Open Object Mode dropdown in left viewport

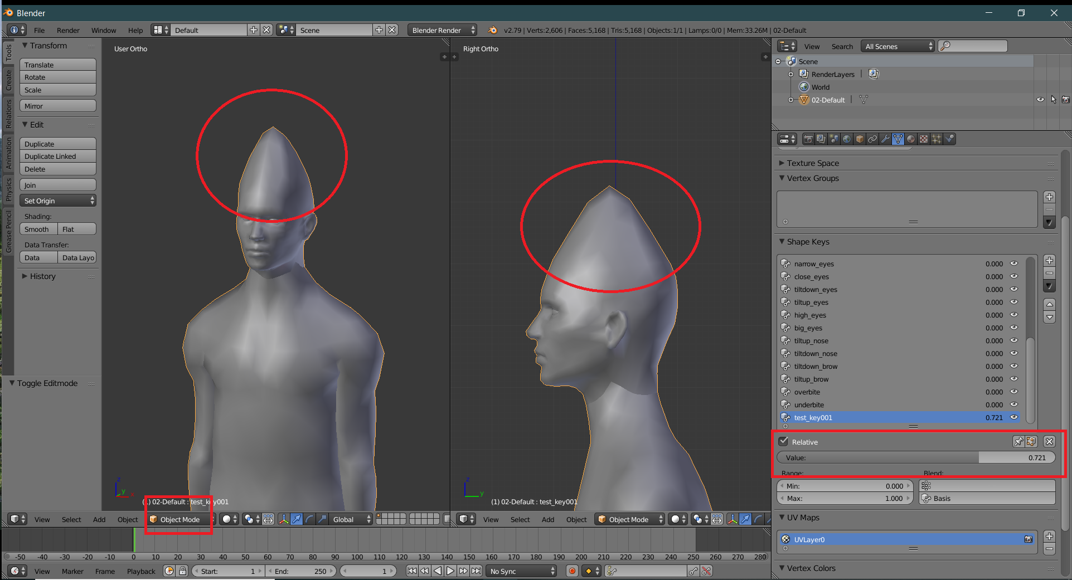pos(181,519)
